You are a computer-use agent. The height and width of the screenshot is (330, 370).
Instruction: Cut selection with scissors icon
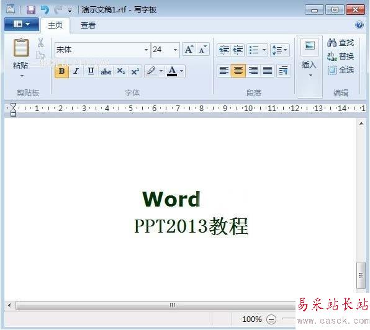(x=40, y=43)
